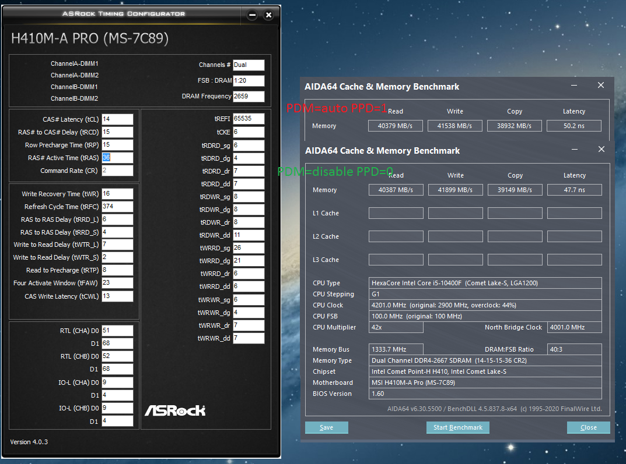The height and width of the screenshot is (464, 626).
Task: Click the Memory Write result 41899 MB/s
Action: [x=456, y=190]
